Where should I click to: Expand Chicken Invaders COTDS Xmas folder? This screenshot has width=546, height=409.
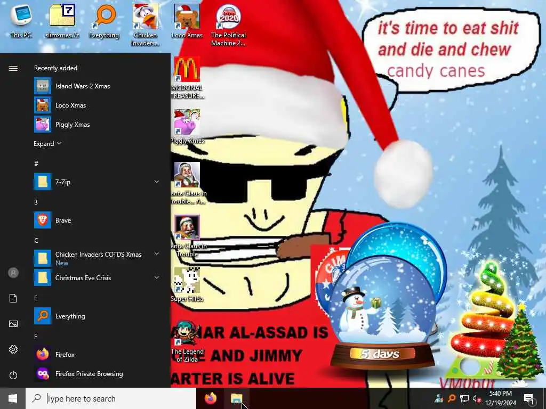click(x=157, y=254)
